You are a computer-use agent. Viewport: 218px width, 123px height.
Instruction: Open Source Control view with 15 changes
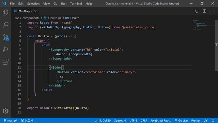point(6,37)
